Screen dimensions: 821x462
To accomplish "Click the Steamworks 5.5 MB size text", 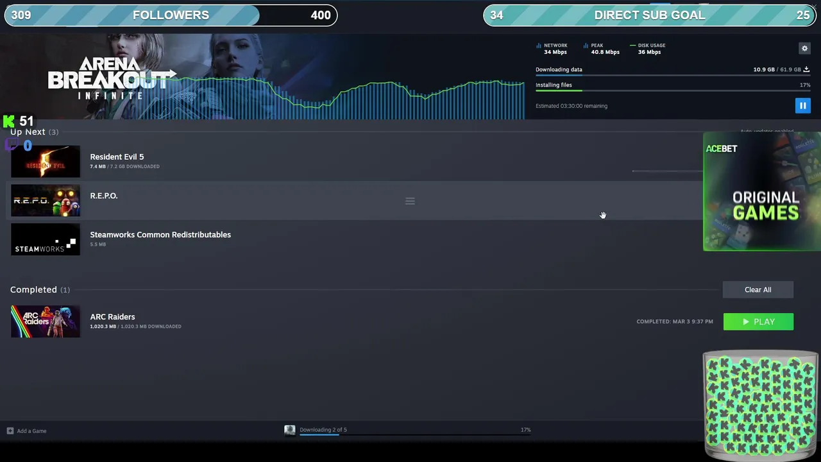I will (x=97, y=244).
